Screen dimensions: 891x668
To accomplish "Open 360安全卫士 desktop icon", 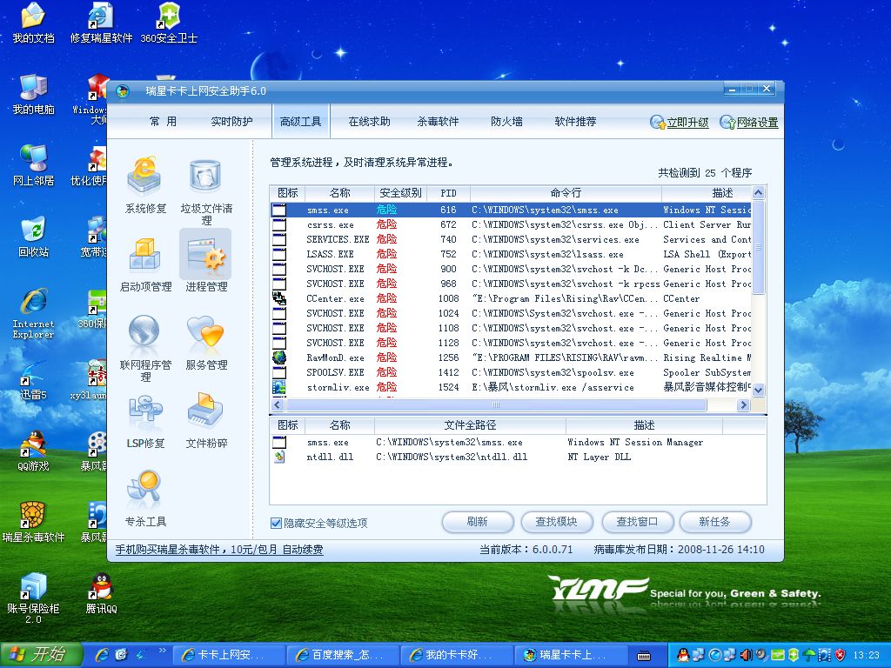I will 169,23.
